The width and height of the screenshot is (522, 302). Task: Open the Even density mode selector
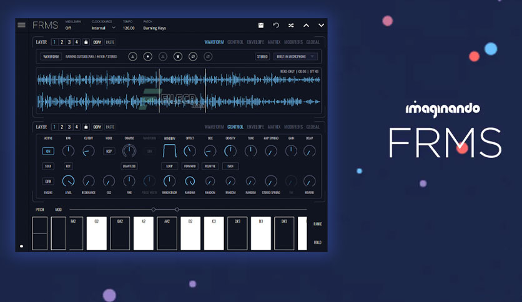coord(230,166)
